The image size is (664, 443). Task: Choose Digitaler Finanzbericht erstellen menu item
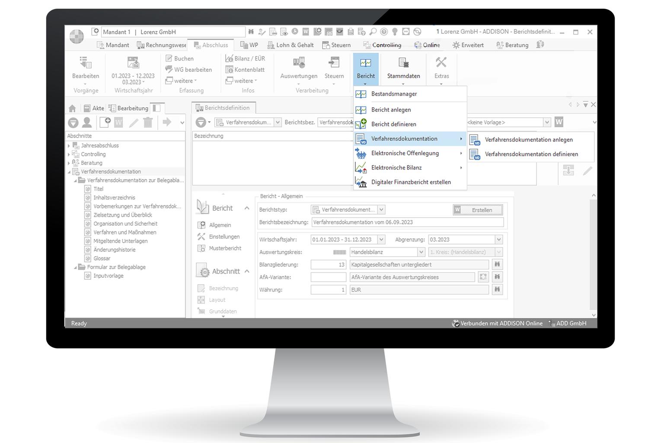click(x=411, y=182)
